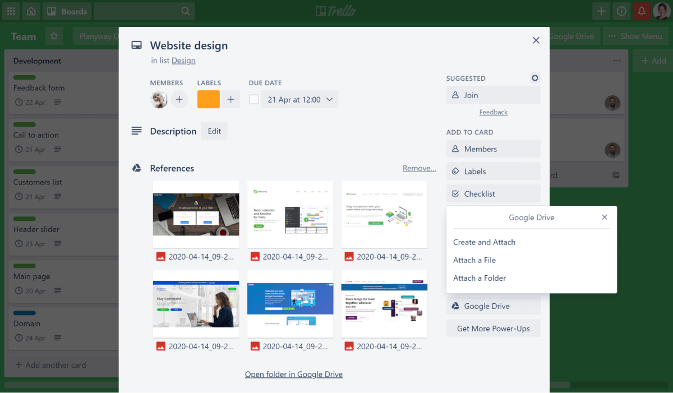Open the apps grid icon in top bar
Screen dimensions: 673x393
pyautogui.click(x=11, y=11)
